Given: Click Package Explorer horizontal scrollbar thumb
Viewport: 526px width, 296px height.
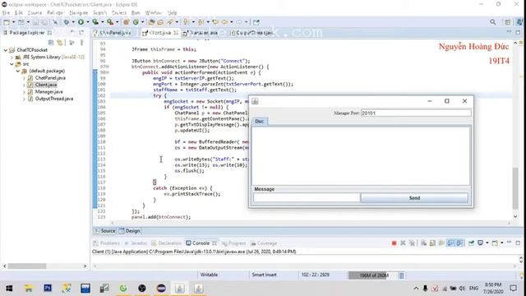Looking at the screenshot, I should point(27,266).
